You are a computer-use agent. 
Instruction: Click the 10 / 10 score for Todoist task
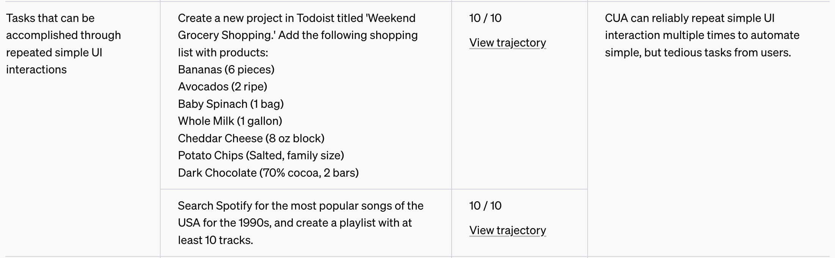[485, 18]
